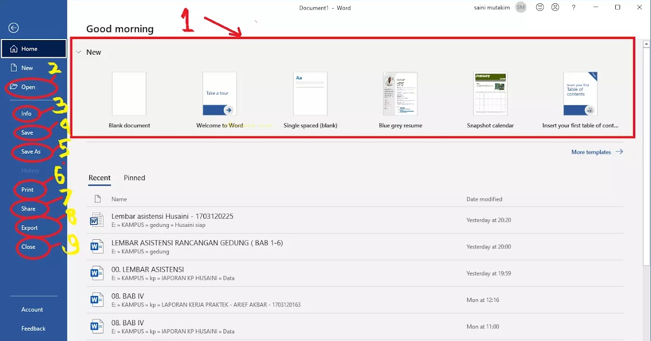Open the Print page
The width and height of the screenshot is (651, 341).
(27, 189)
